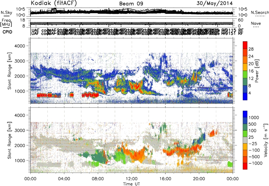Click the 'Slant Range [km]' label of power panel
This screenshot has height=186, width=269.
(9, 71)
